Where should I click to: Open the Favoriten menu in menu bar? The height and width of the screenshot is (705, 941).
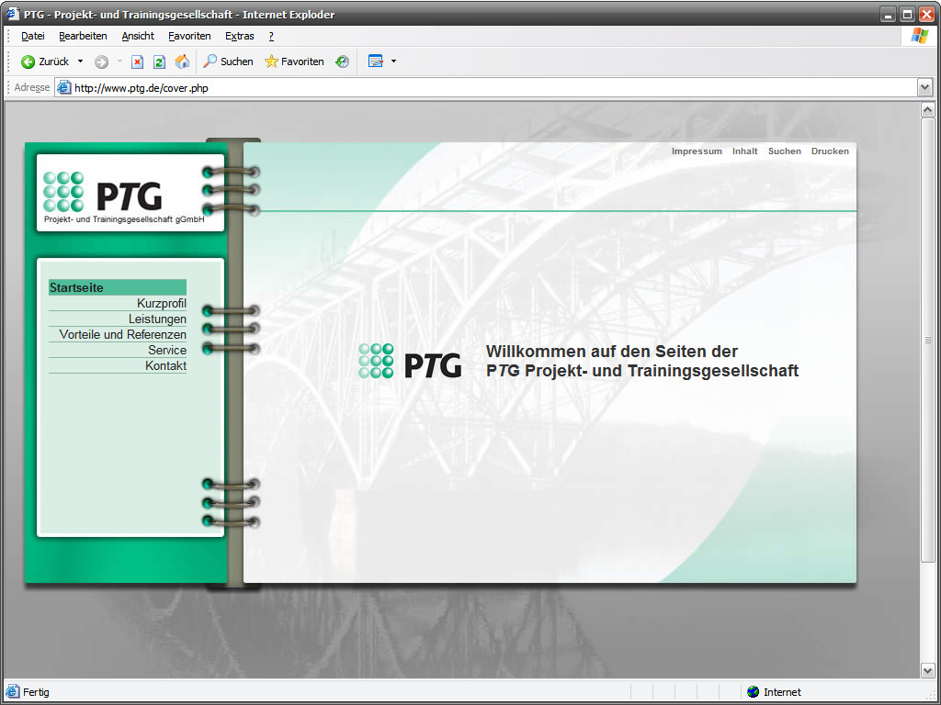189,36
